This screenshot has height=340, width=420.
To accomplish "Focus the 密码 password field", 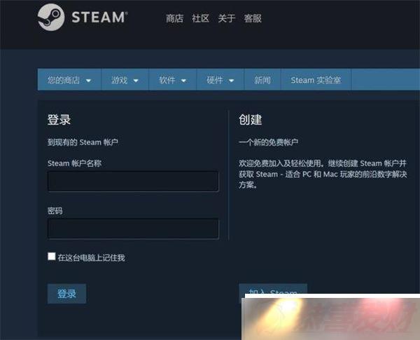I will 133,229.
